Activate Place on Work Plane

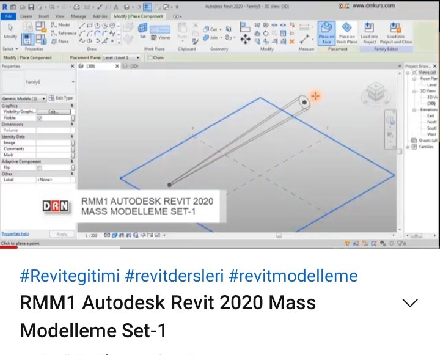click(347, 33)
